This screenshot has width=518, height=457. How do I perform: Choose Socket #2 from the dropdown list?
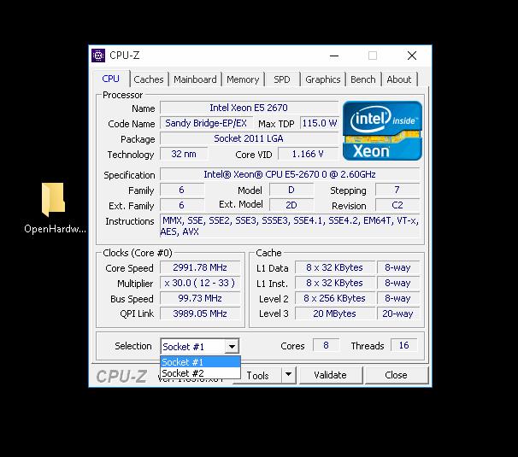[200, 373]
